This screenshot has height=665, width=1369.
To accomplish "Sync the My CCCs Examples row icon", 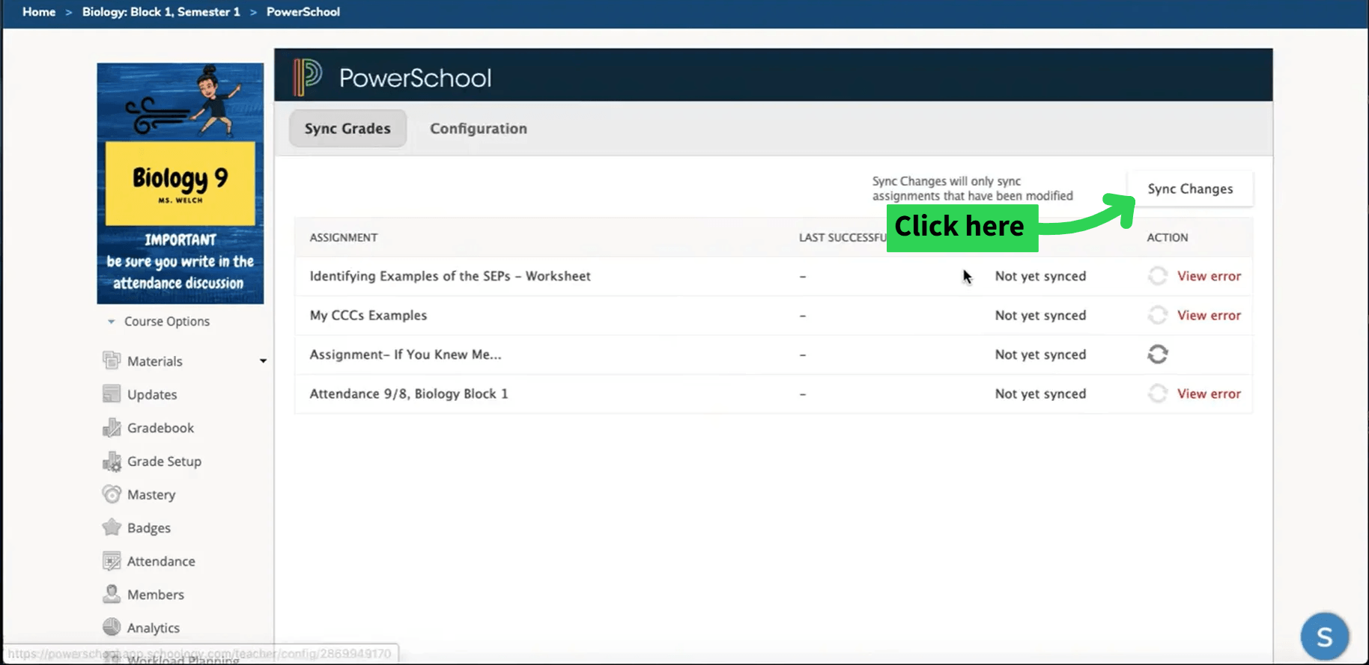I will click(1158, 315).
